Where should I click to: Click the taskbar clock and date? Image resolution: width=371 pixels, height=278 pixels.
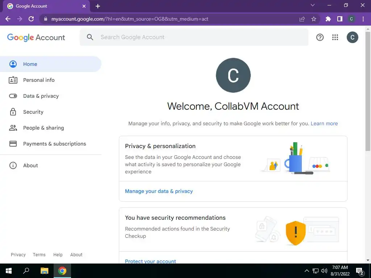point(340,271)
